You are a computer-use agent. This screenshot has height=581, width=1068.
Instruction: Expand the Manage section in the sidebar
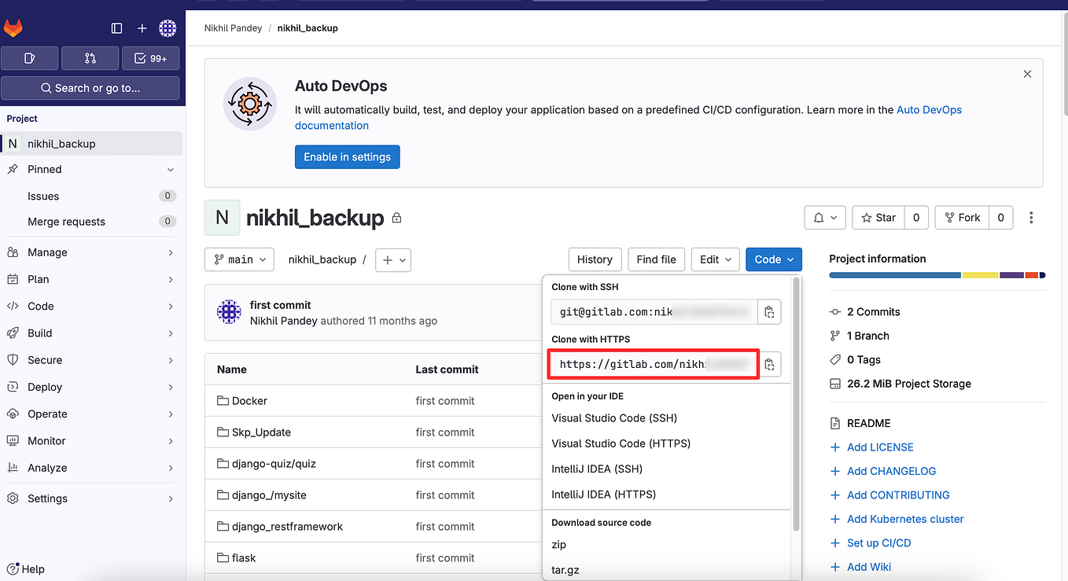[x=91, y=252]
